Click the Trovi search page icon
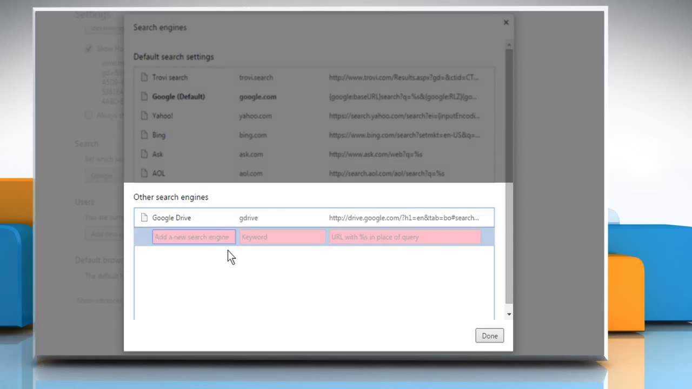Image resolution: width=692 pixels, height=389 pixels. (x=144, y=77)
